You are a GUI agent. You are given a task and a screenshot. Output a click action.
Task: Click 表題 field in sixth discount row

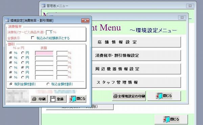(44, 77)
